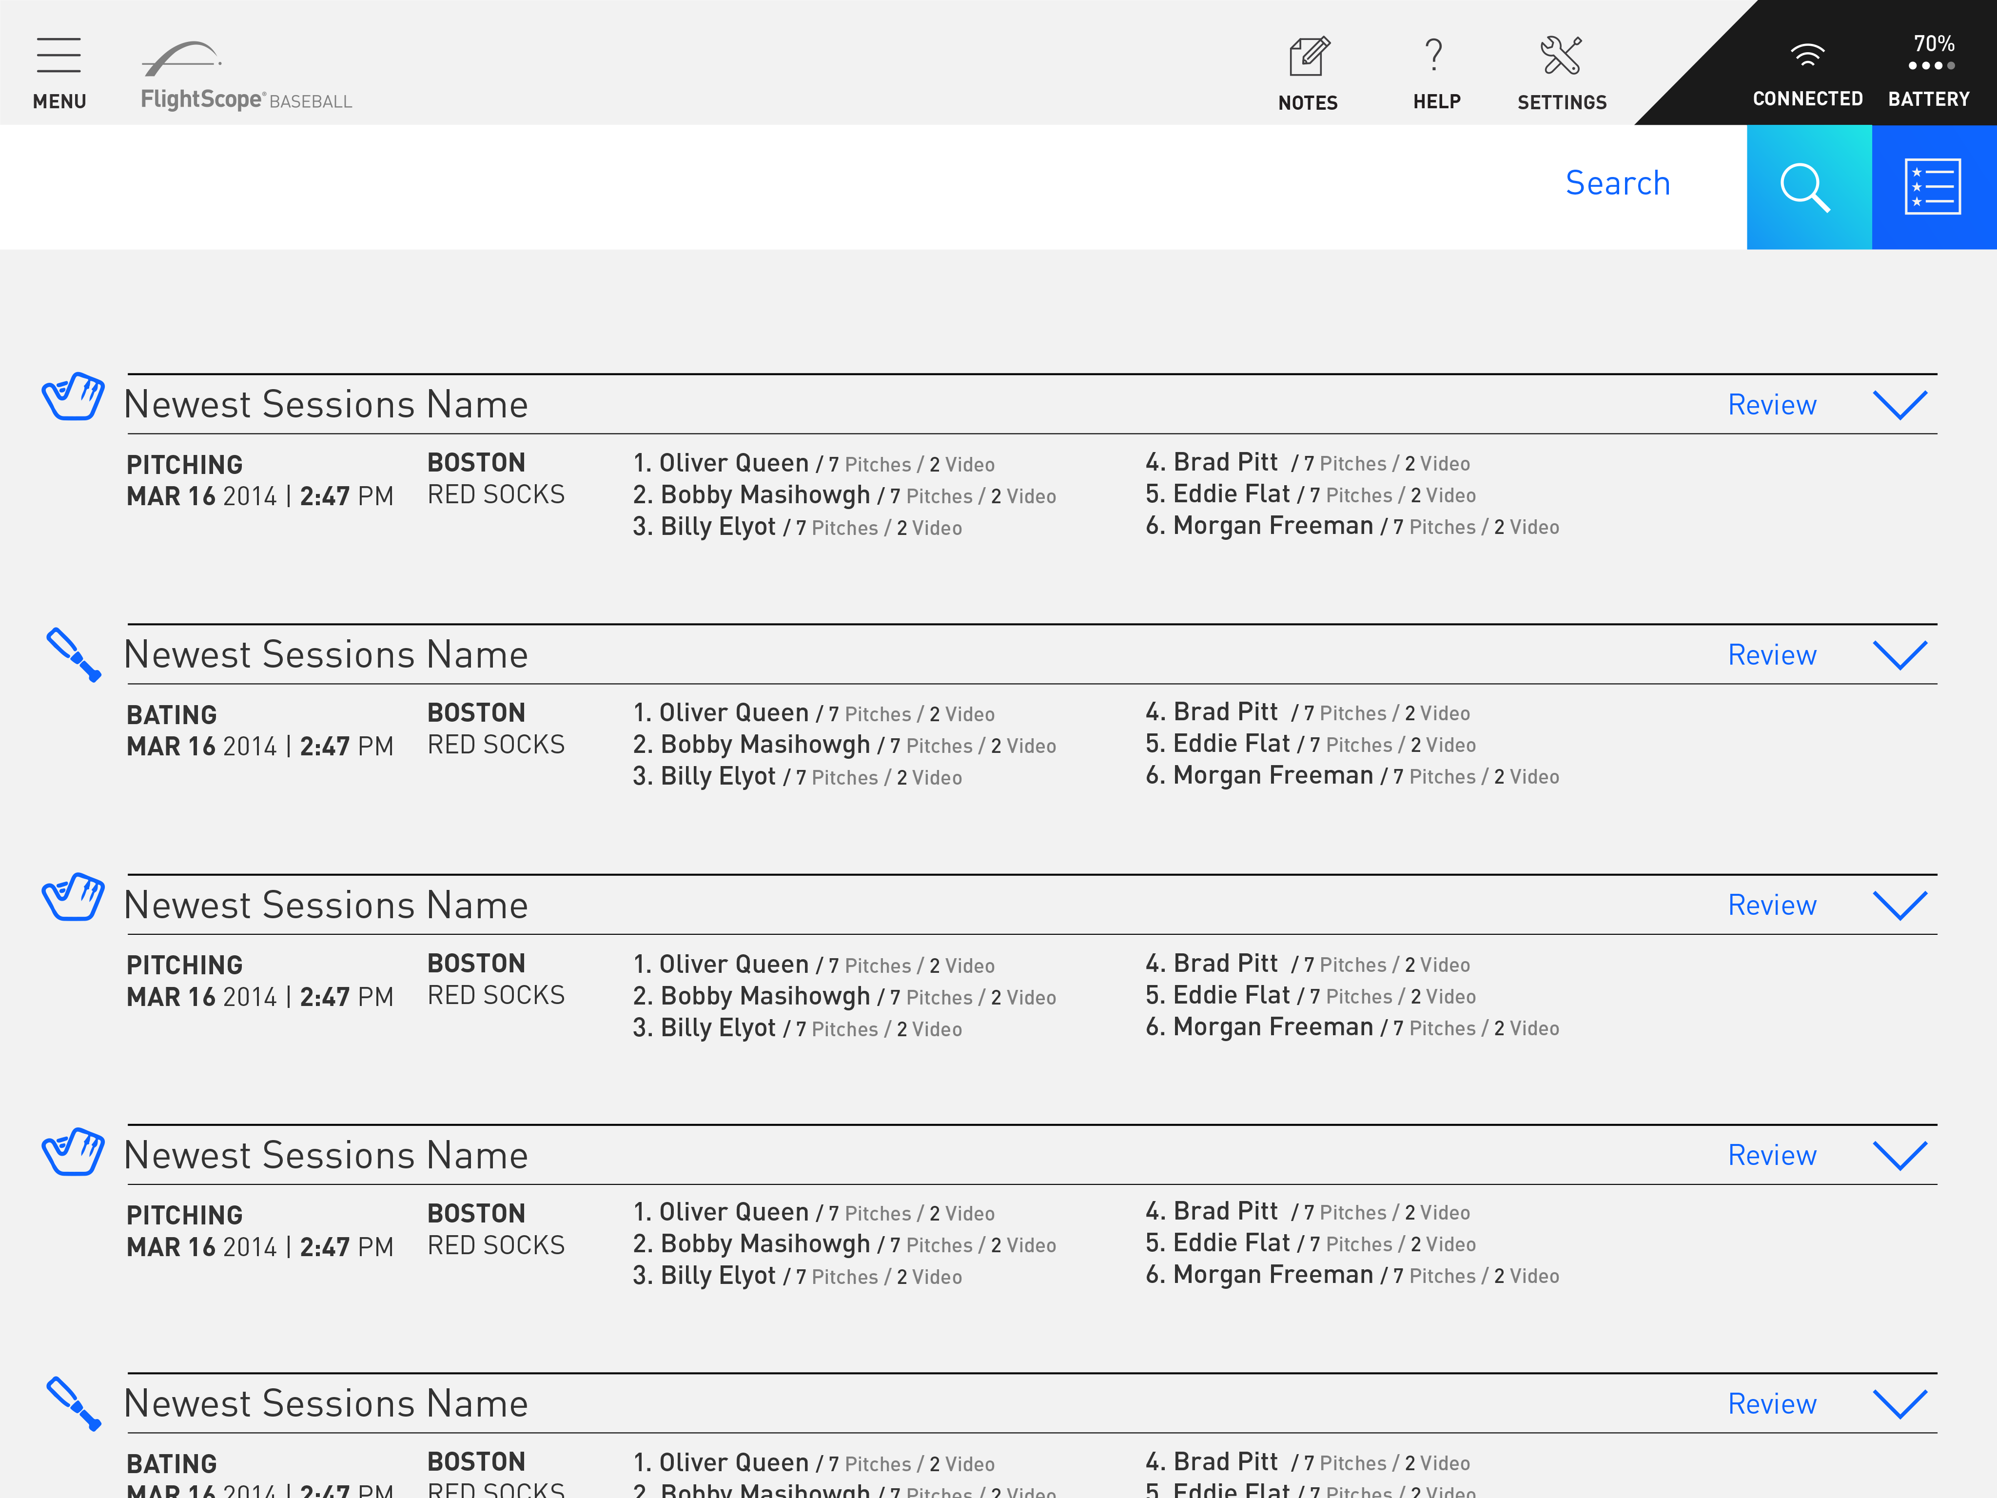Open the hamburger MENU icon

59,56
